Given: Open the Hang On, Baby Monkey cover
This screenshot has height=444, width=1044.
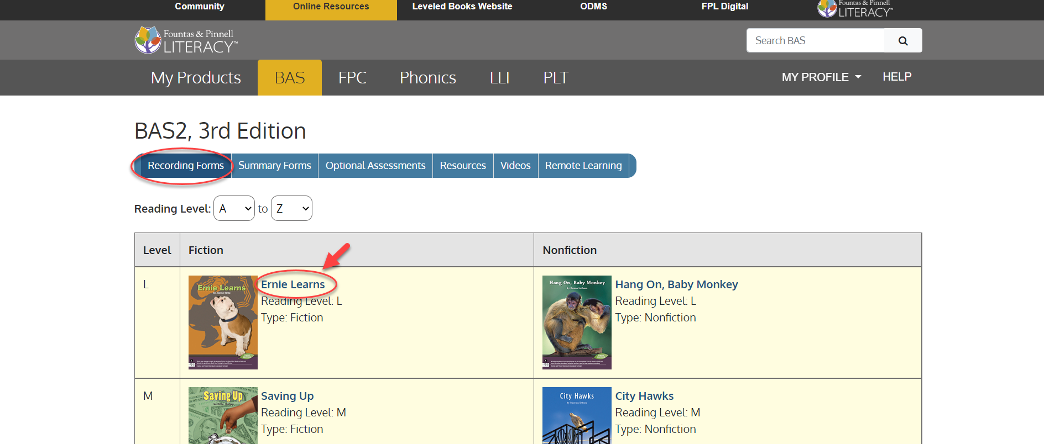Looking at the screenshot, I should tap(577, 322).
